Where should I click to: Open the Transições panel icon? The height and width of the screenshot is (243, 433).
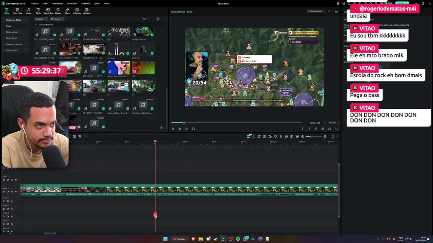[48, 11]
